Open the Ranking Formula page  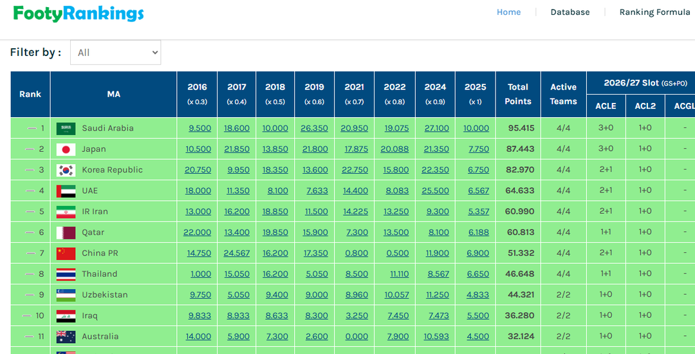tap(654, 12)
